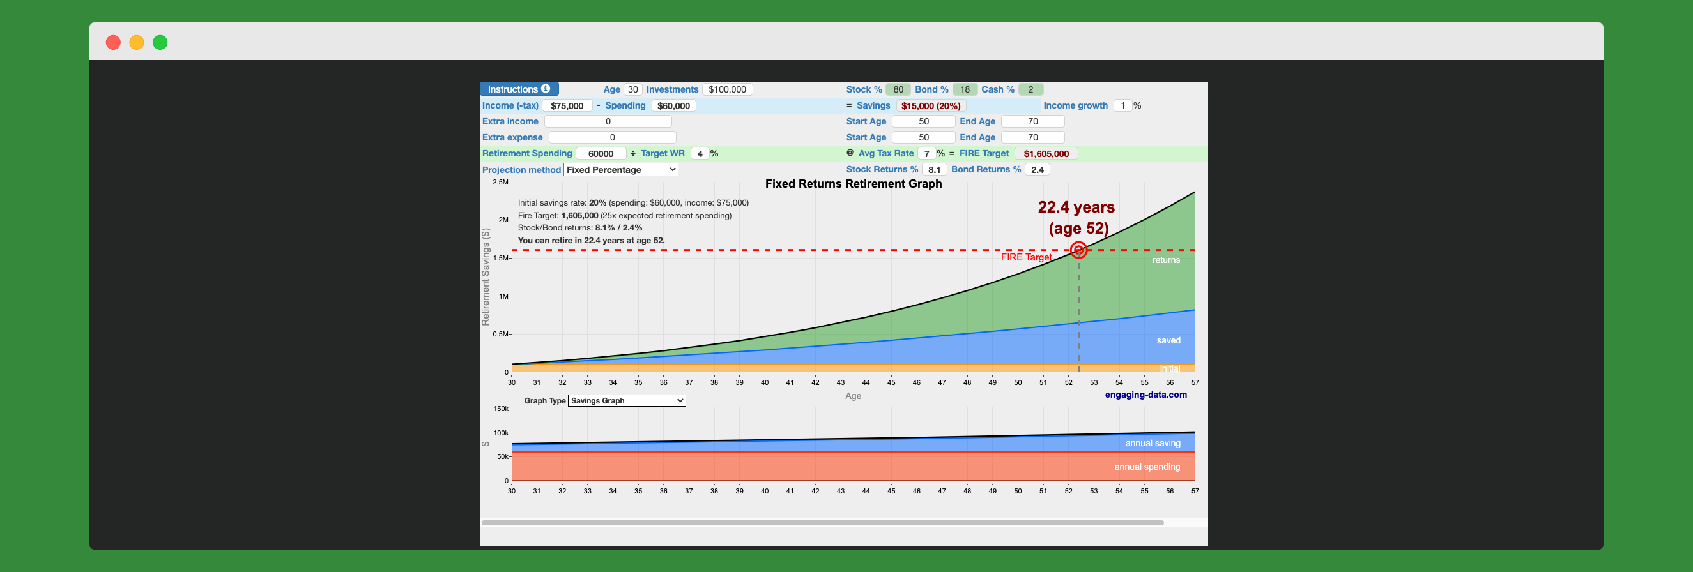Click the Stock Returns % field
The height and width of the screenshot is (572, 1693).
click(x=933, y=169)
